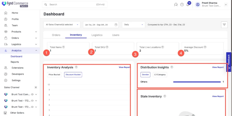Click the Developers sidebar icon
The image size is (232, 116).
6,74
